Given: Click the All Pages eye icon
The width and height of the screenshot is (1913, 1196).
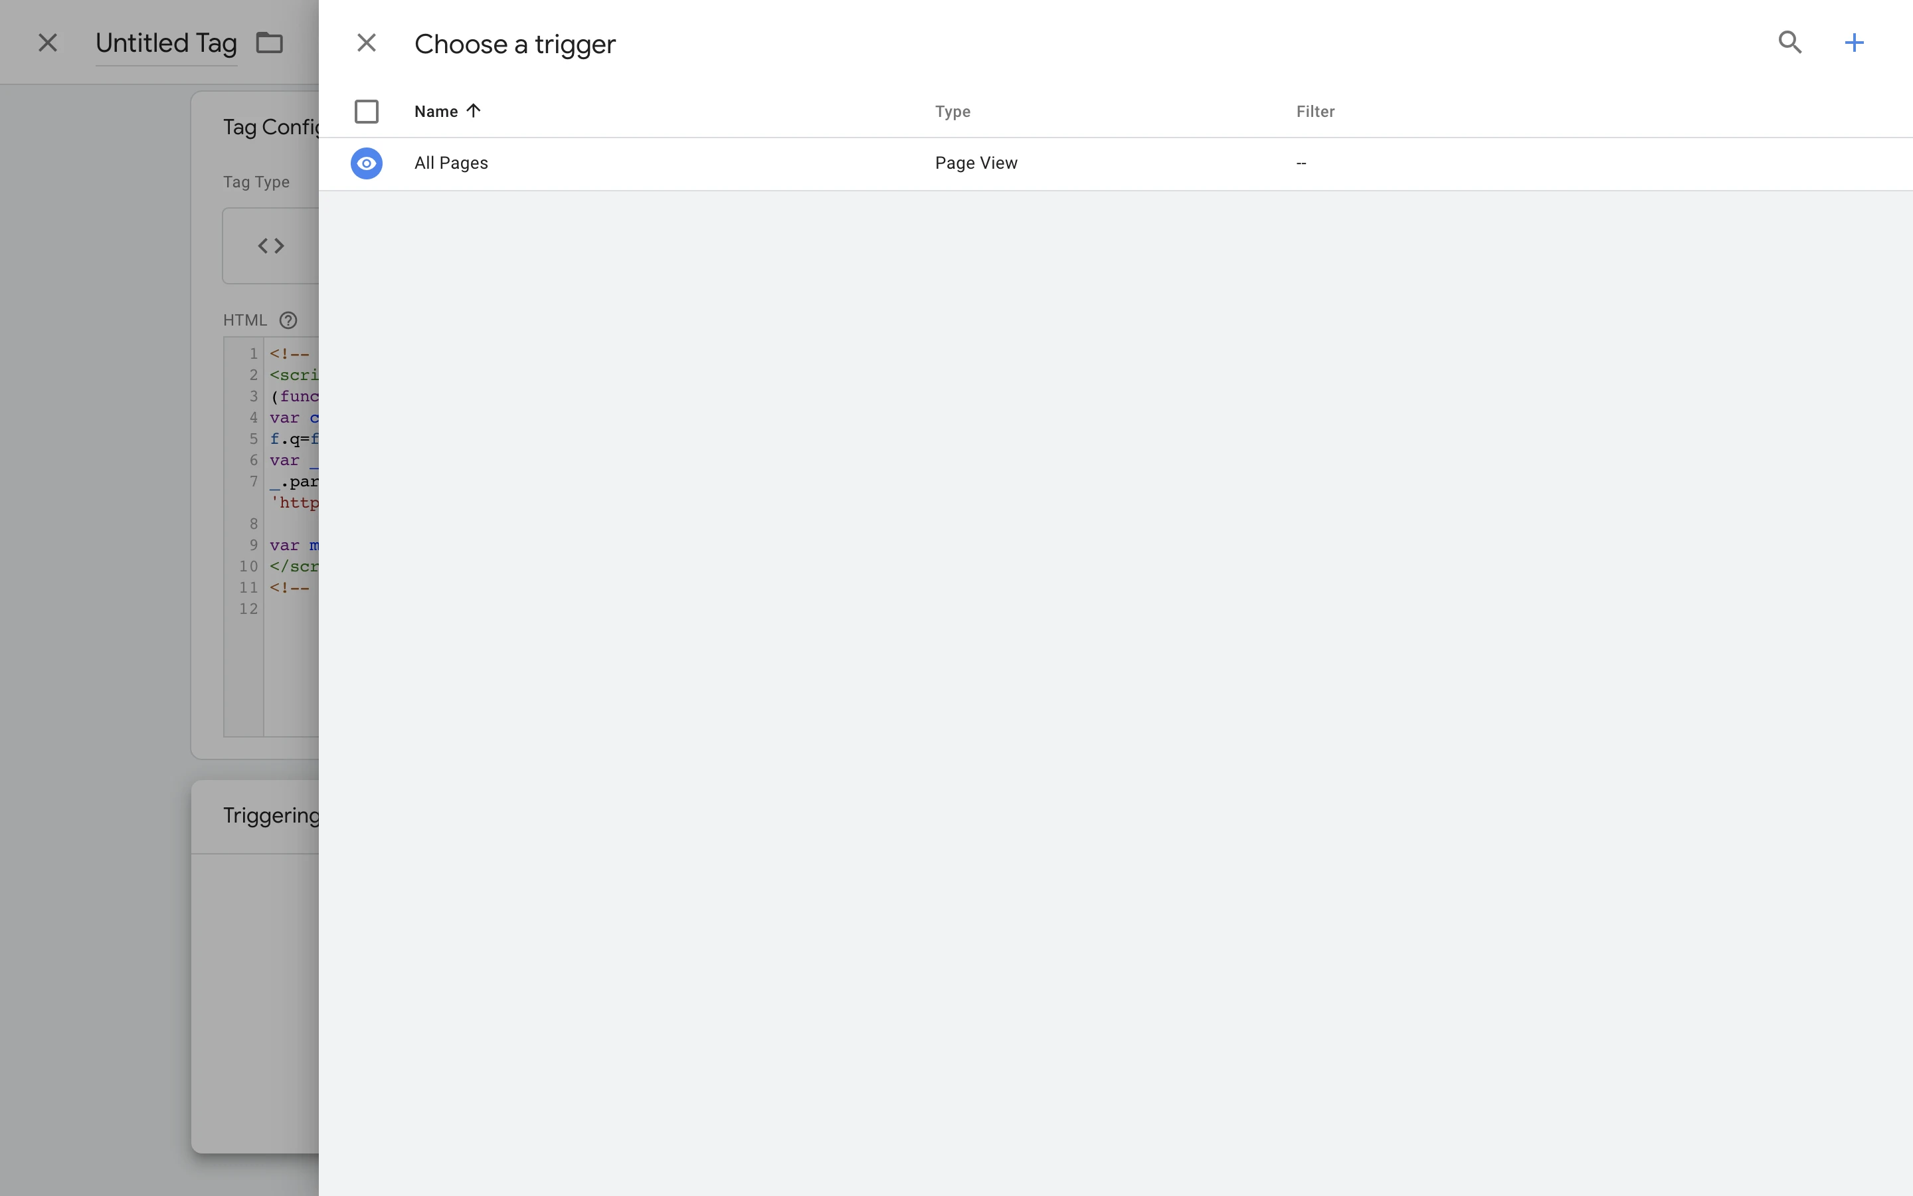Looking at the screenshot, I should click(x=366, y=163).
